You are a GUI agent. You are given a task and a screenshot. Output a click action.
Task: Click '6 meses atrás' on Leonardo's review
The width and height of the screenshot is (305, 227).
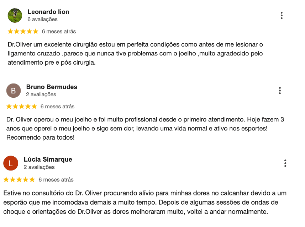[x=59, y=32]
